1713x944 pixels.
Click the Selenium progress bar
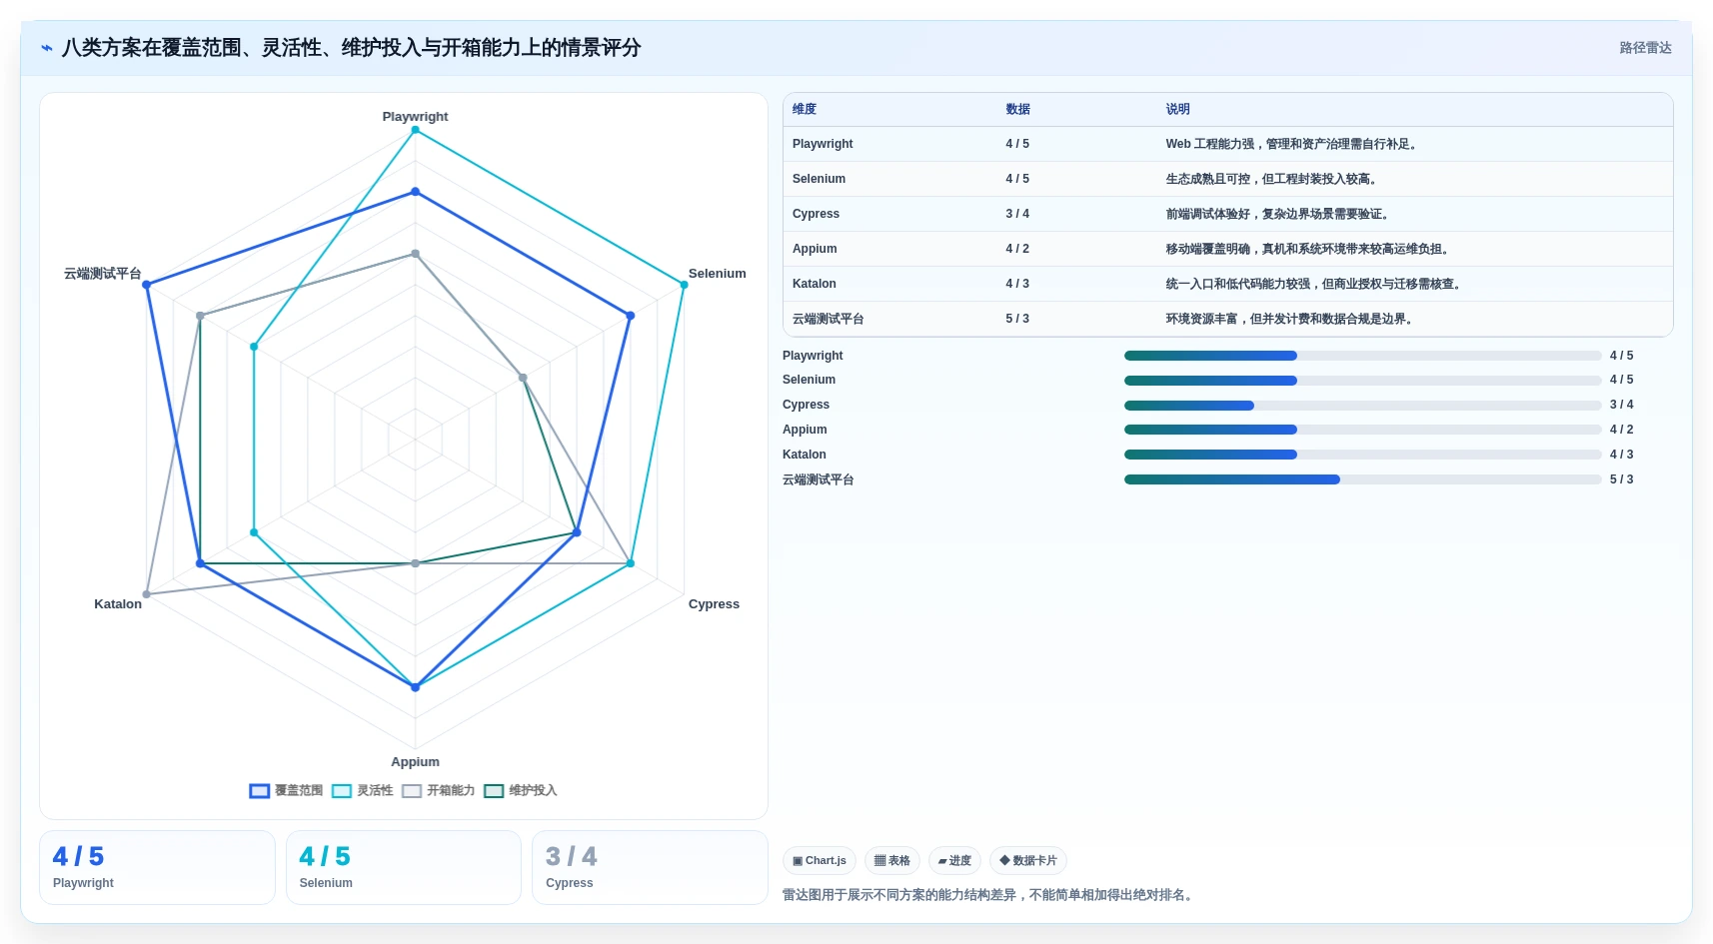[x=1363, y=381]
